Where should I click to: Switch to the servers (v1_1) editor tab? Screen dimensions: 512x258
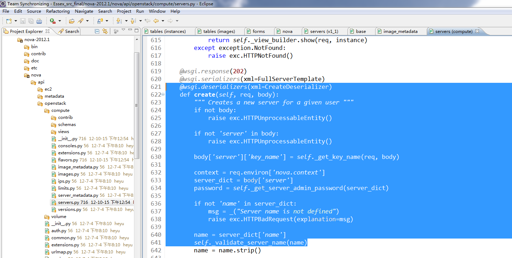click(324, 31)
